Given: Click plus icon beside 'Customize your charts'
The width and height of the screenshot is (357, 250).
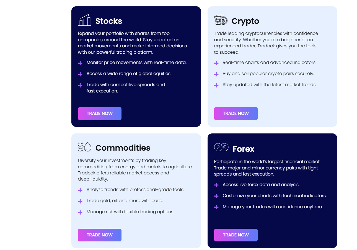Looking at the screenshot, I should 216,196.
